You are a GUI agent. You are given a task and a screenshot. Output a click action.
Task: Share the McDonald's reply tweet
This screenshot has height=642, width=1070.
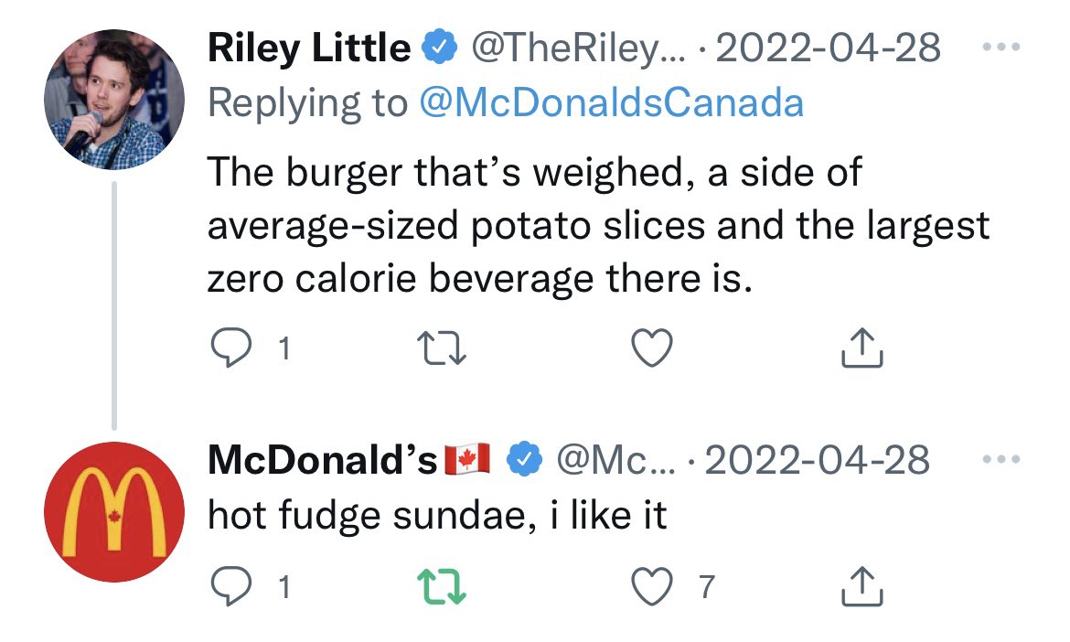861,586
